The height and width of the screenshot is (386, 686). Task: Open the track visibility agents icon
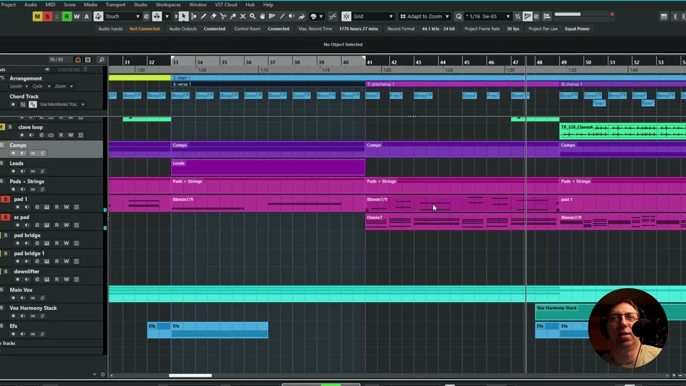click(78, 60)
